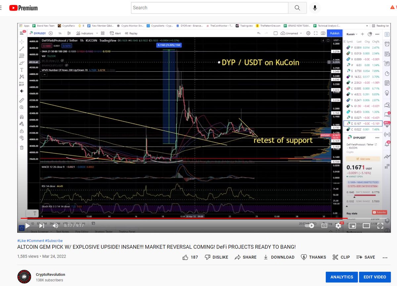Play the YouTube video
397x286 pixels.
tap(28, 226)
